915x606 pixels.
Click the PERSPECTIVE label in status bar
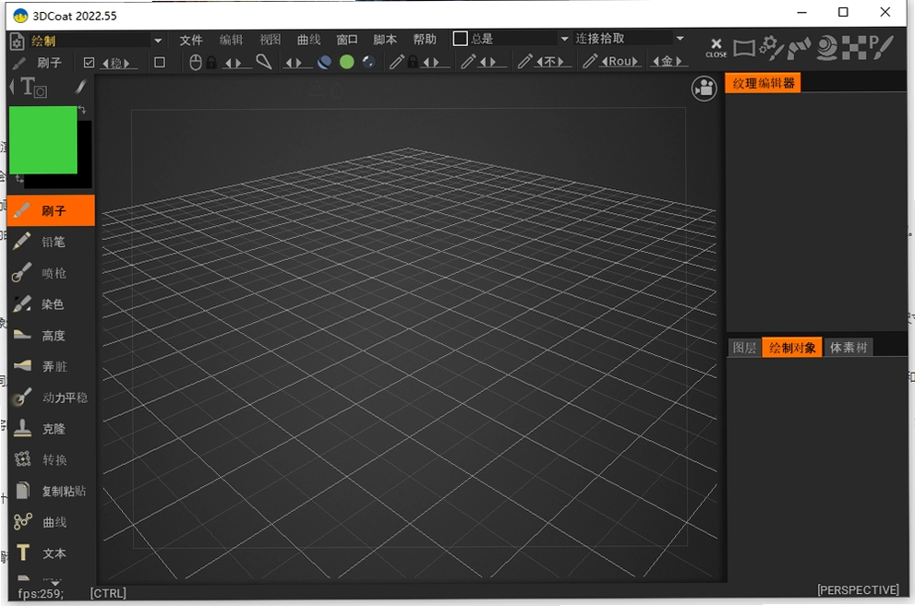(858, 590)
